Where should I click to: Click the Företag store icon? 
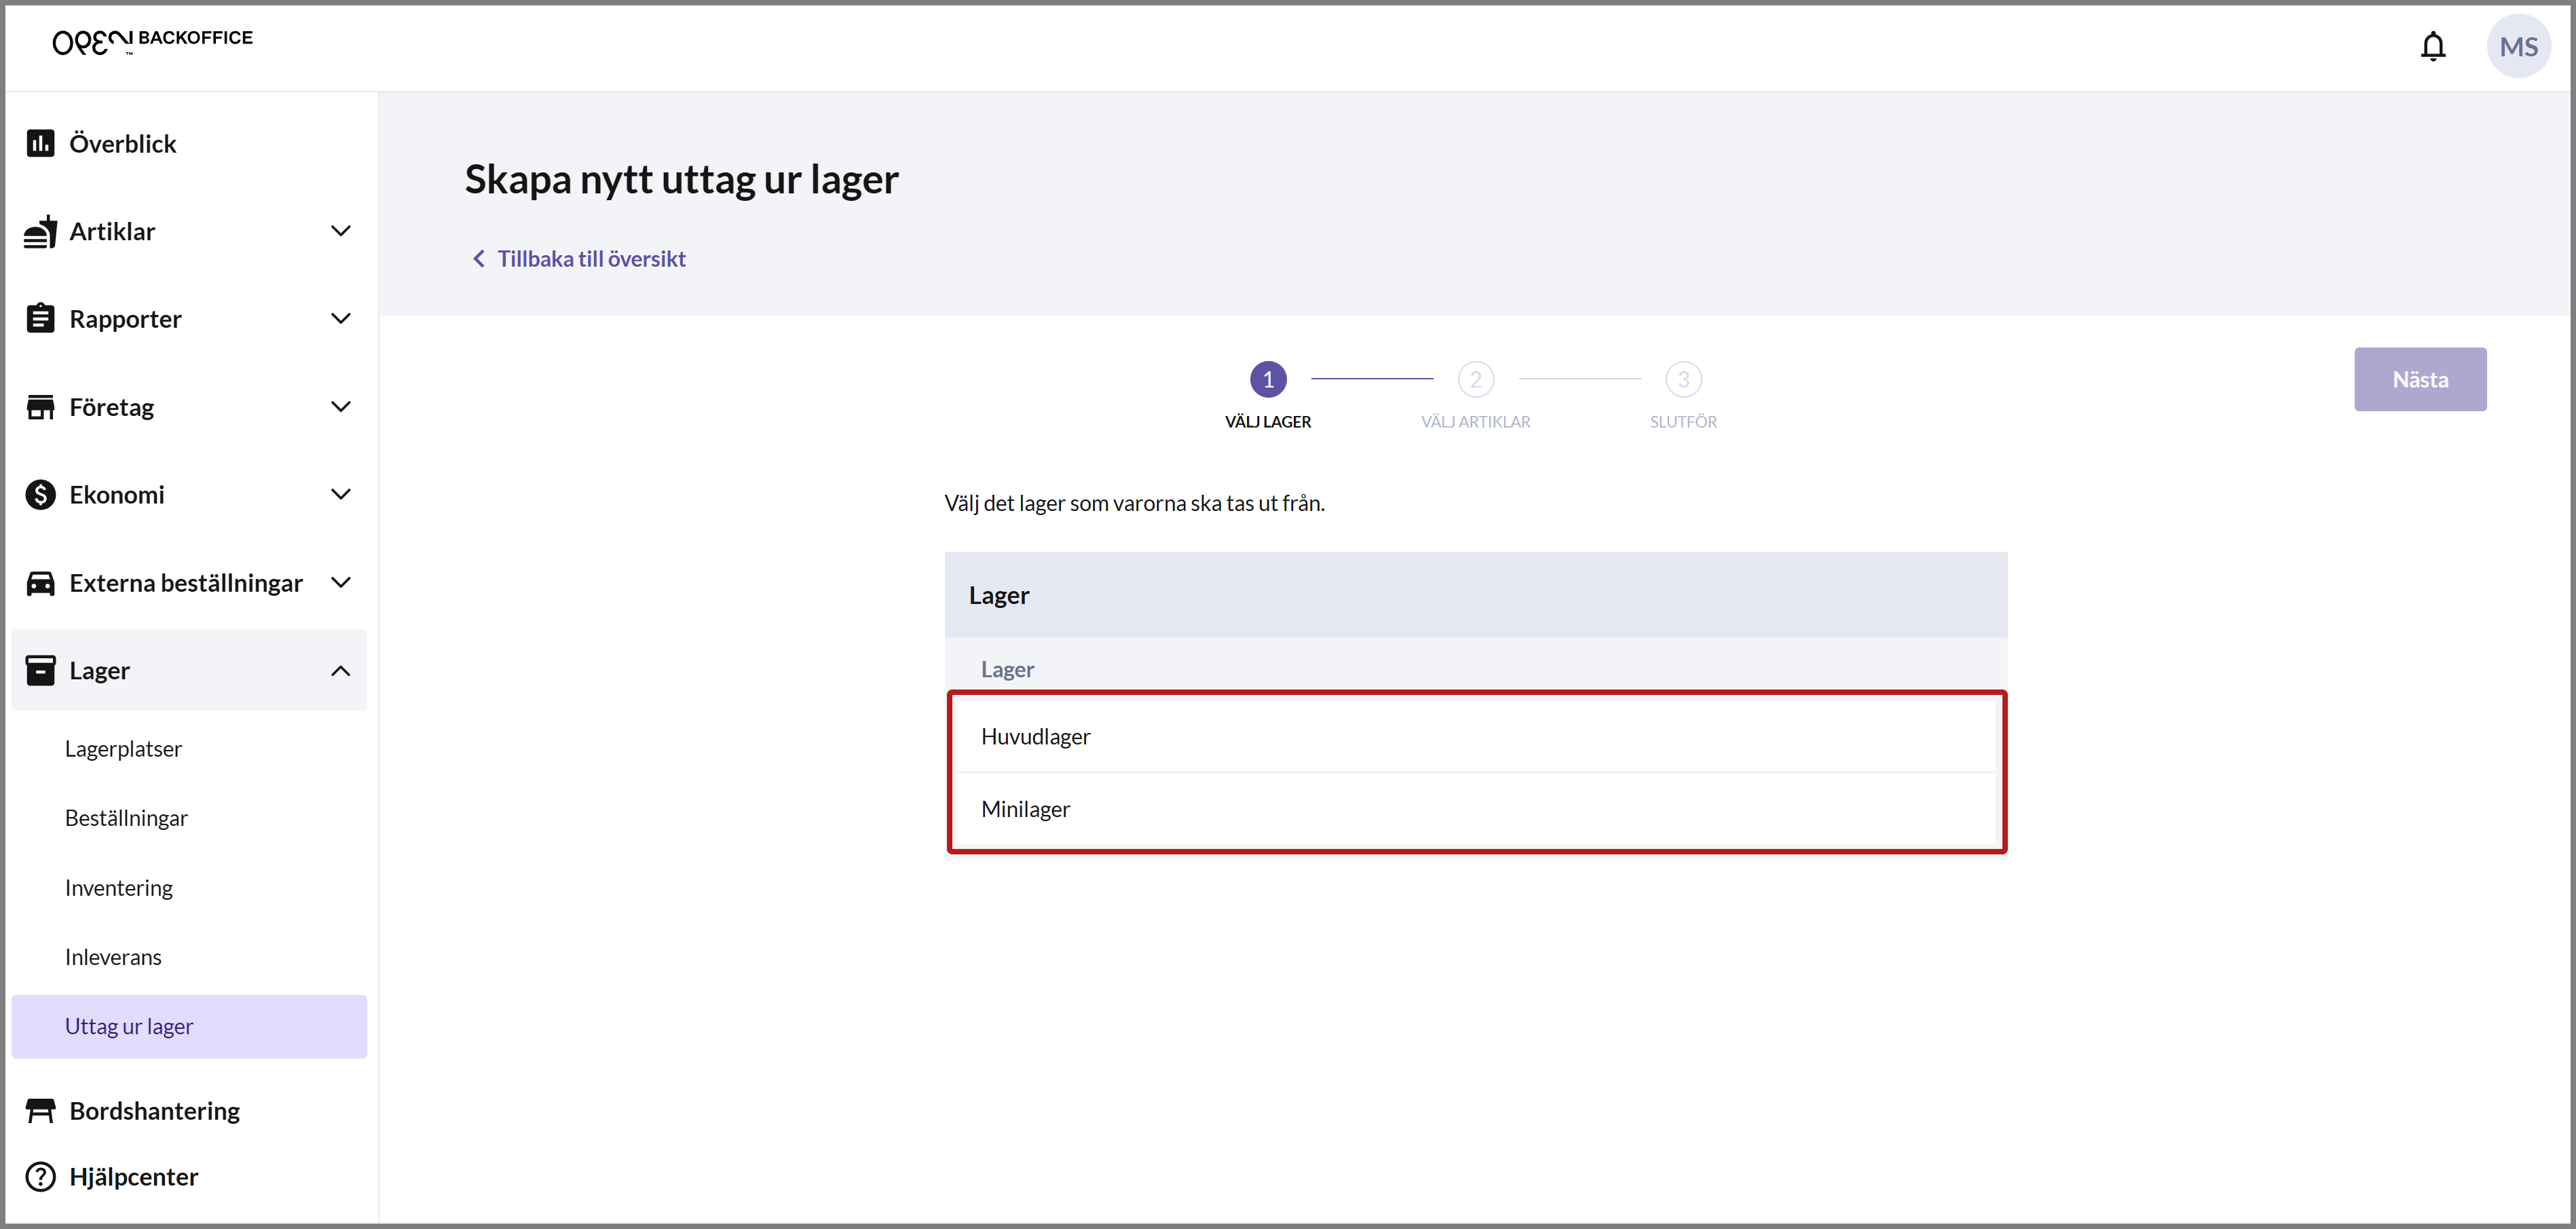(x=40, y=407)
